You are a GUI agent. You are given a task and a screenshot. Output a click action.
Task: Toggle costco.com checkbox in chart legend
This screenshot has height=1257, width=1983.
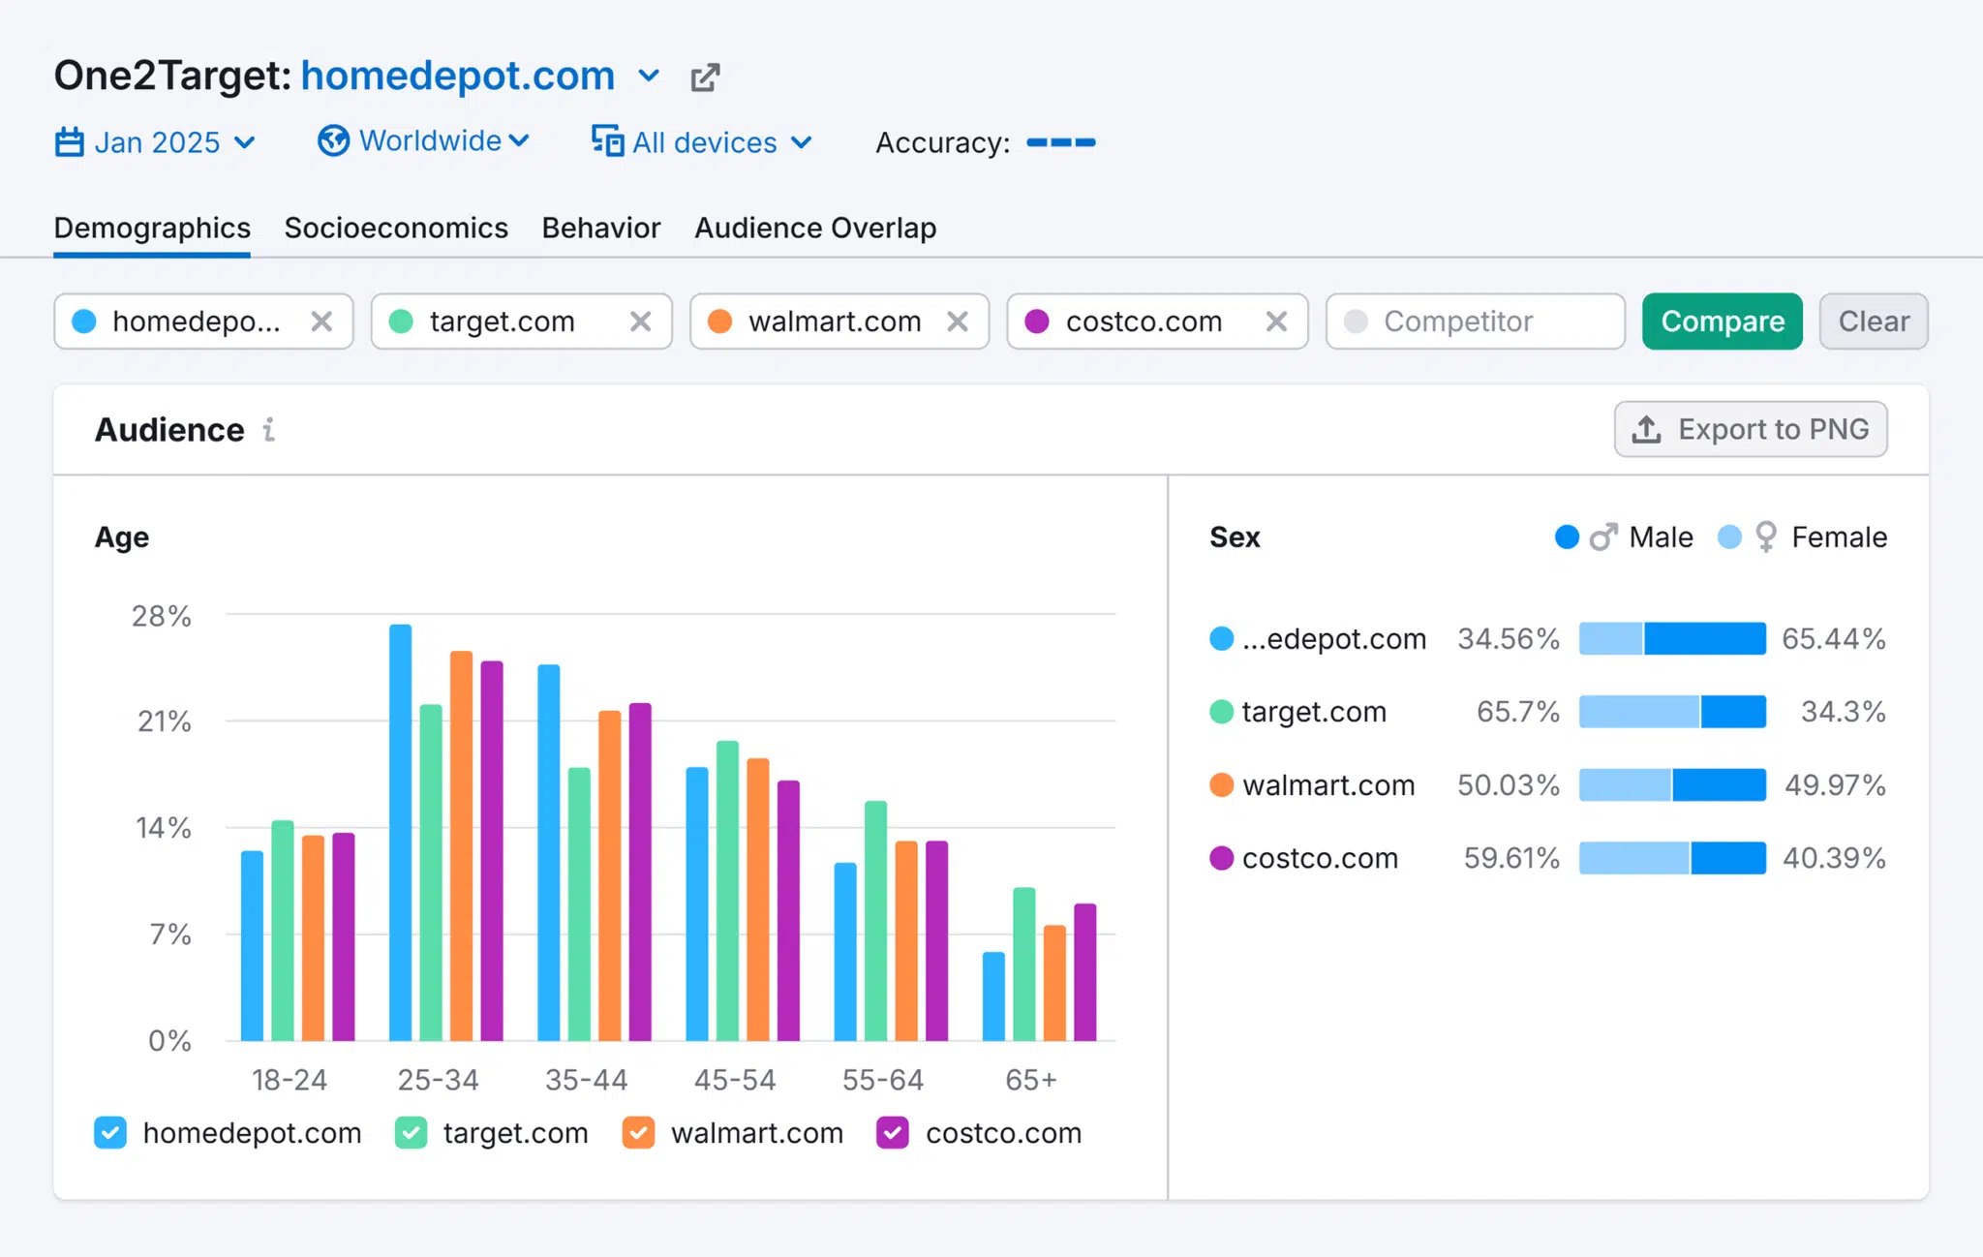[892, 1132]
